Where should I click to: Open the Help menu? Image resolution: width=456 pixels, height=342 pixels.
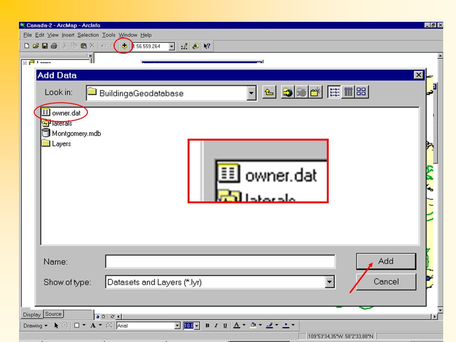[146, 35]
